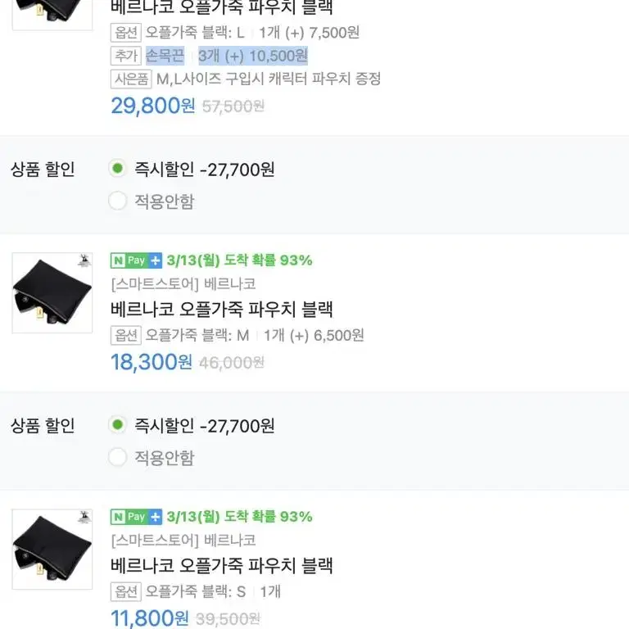Viewport: 629px width, 629px height.
Task: Open the 베르나코 오플가죽 파우치 블랙 title, S option
Action: (221, 565)
